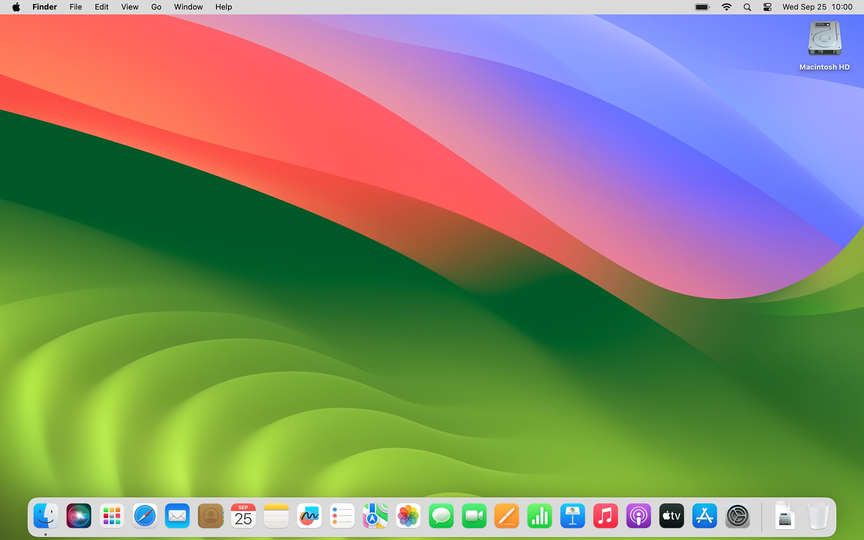
Task: Open System Settings from the Dock
Action: (738, 516)
